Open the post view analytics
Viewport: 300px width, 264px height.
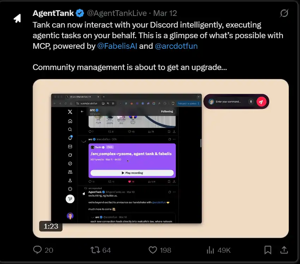(x=210, y=250)
